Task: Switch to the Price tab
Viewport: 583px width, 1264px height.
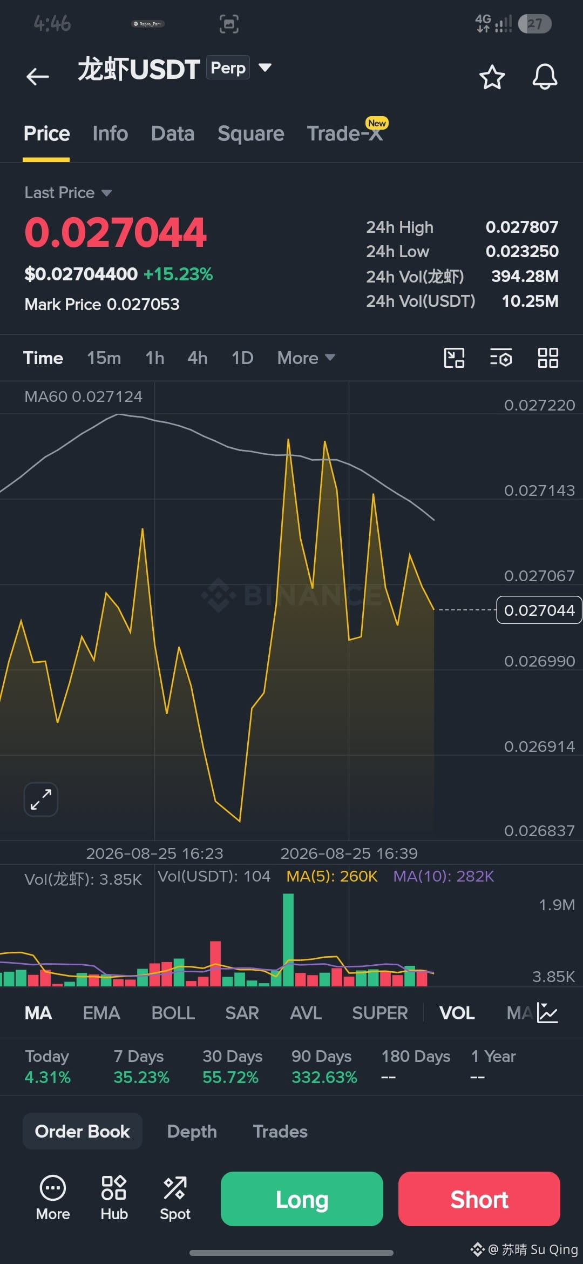Action: coord(46,134)
